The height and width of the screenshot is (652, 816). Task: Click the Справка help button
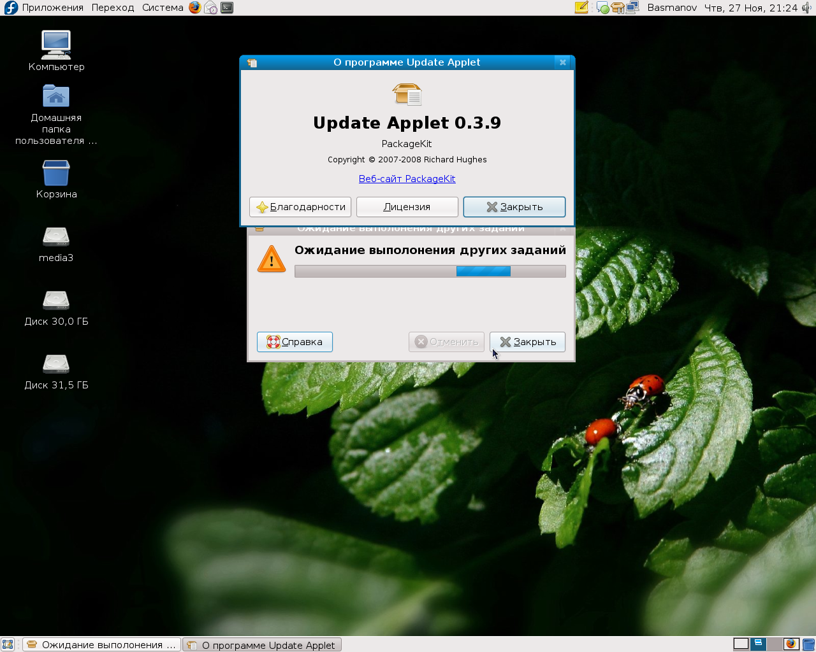(295, 342)
